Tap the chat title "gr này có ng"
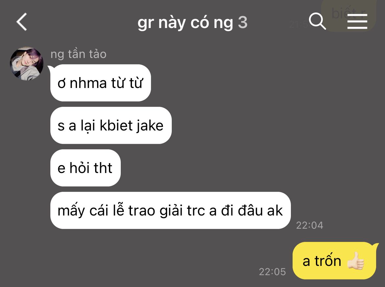The width and height of the screenshot is (385, 287). [185, 22]
